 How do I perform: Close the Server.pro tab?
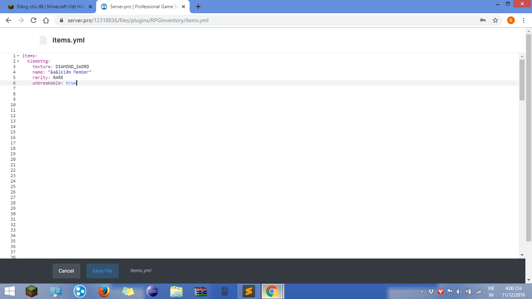click(x=183, y=7)
